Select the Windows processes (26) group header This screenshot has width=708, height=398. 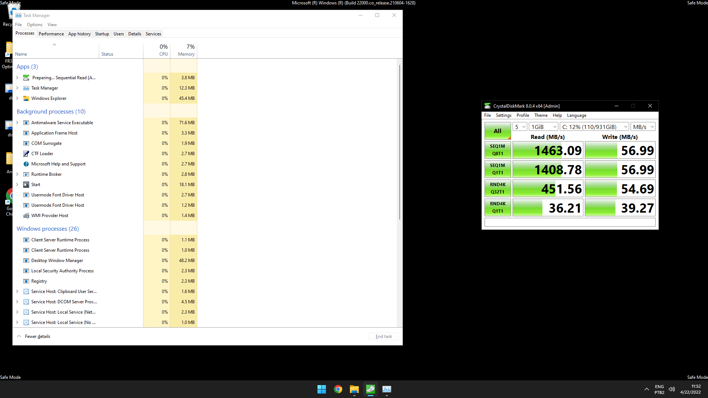coord(48,229)
